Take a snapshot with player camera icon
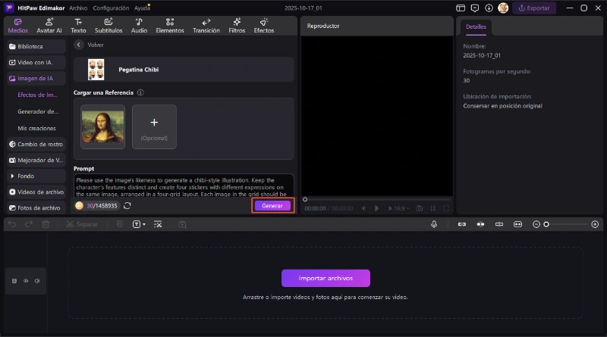607x337 pixels. [x=420, y=208]
